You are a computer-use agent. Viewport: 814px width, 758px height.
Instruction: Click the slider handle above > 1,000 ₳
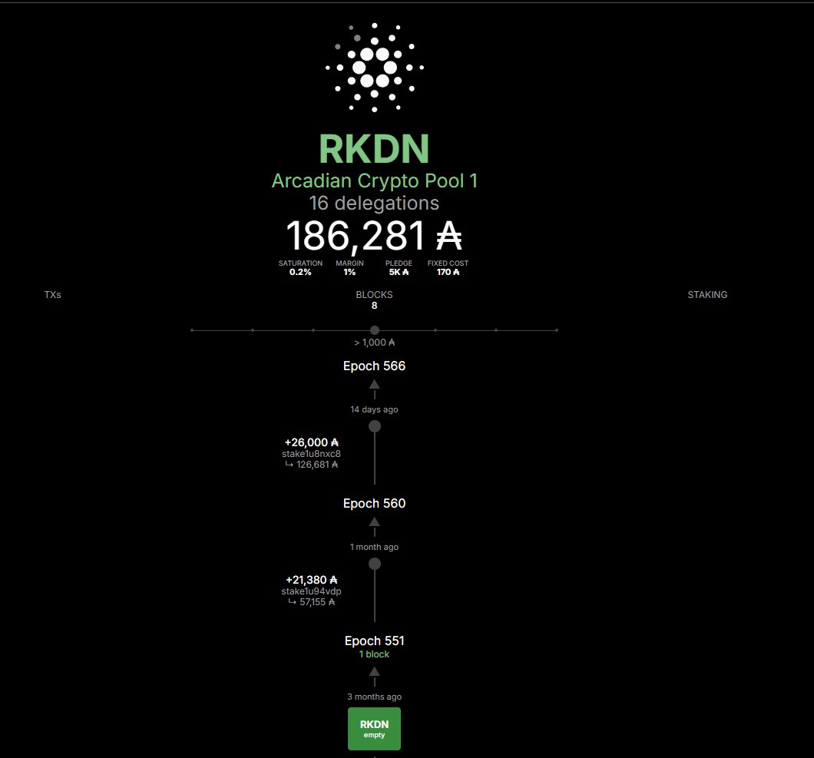pyautogui.click(x=374, y=330)
